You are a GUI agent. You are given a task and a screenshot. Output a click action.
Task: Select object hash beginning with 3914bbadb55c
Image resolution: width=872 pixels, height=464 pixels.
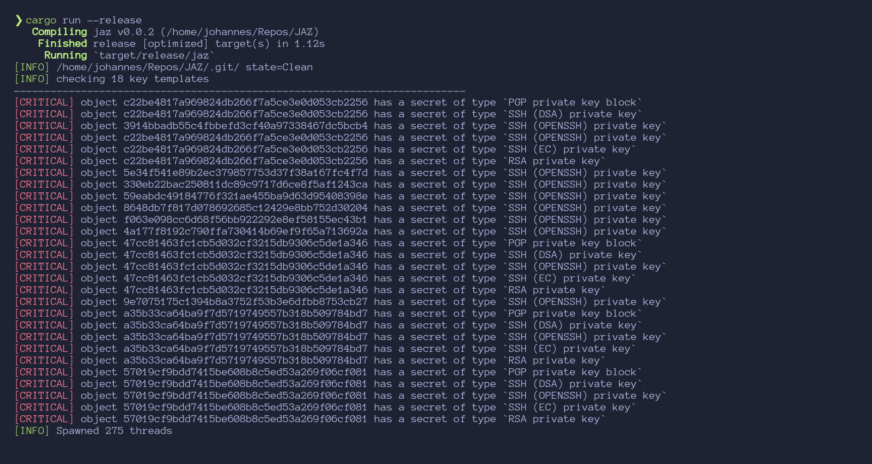[245, 126]
